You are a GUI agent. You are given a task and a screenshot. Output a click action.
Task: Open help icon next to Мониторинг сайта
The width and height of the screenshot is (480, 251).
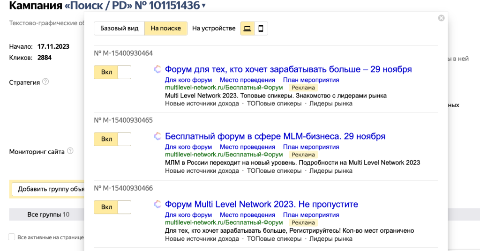[70, 151]
